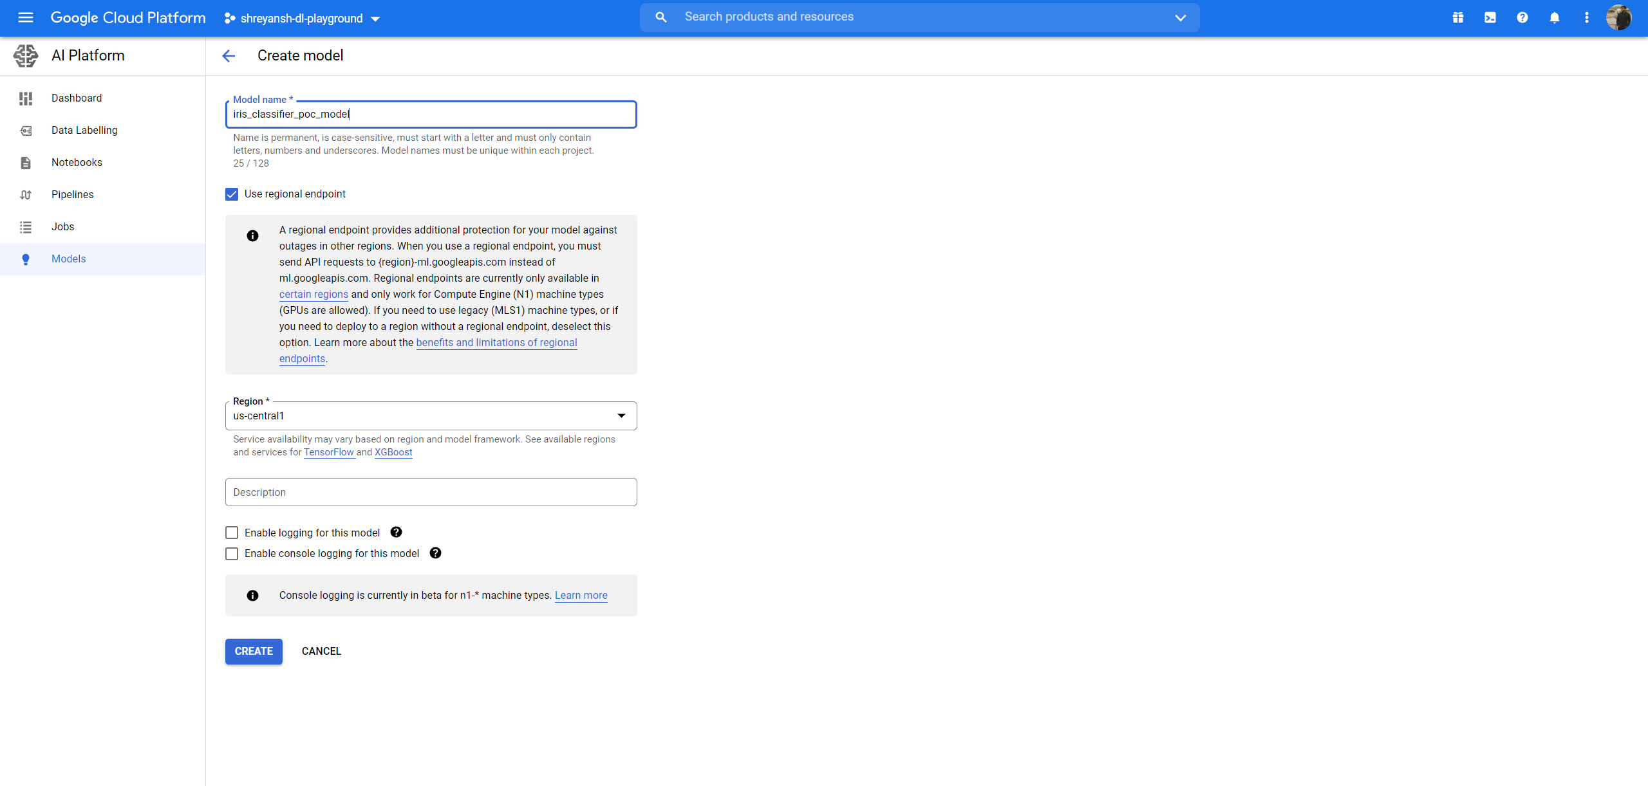
Task: Uncheck Use regional endpoint checkbox
Action: pos(232,194)
